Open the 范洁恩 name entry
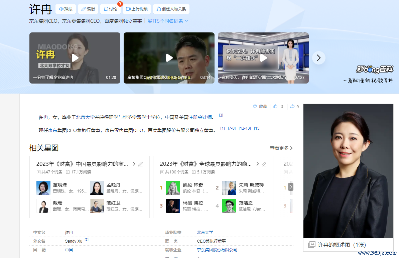The width and height of the screenshot is (399, 258). (246, 203)
